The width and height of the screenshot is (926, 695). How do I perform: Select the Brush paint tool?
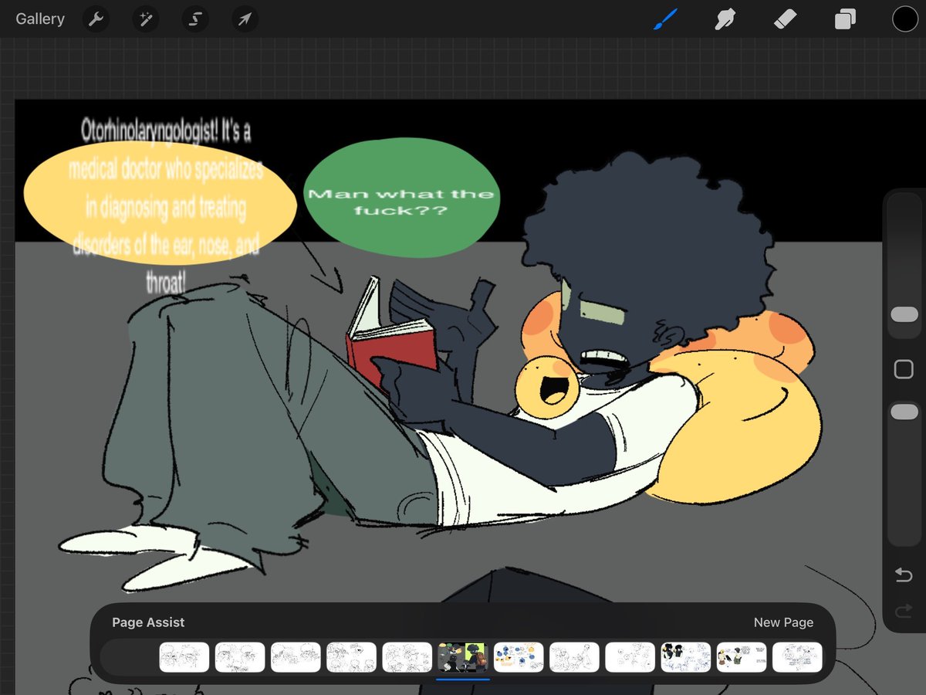pyautogui.click(x=664, y=19)
